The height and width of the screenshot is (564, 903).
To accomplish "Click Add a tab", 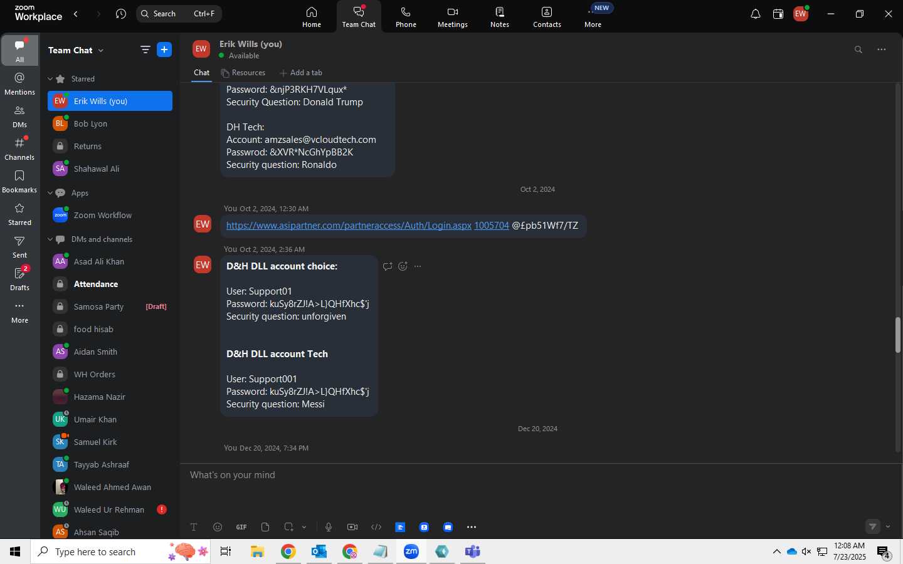I will (301, 73).
